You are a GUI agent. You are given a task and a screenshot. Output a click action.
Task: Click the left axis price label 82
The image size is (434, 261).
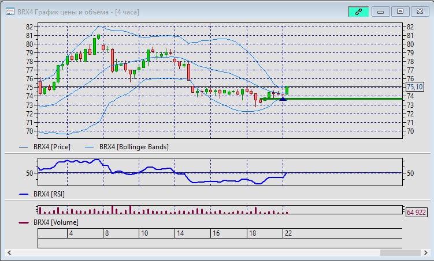point(29,27)
